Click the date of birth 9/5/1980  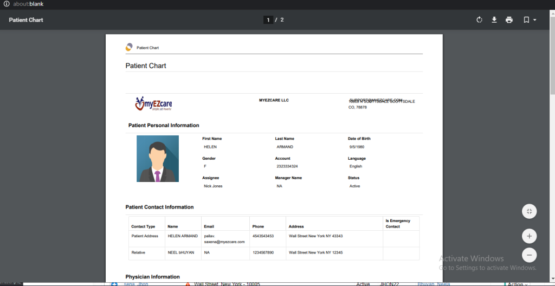tap(357, 147)
